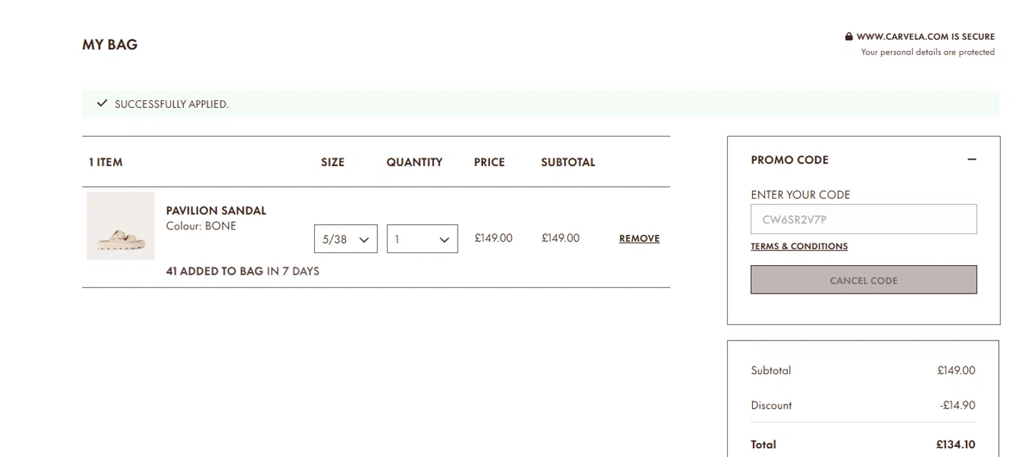1011x457 pixels.
Task: Click the Cancel Code button
Action: [863, 280]
